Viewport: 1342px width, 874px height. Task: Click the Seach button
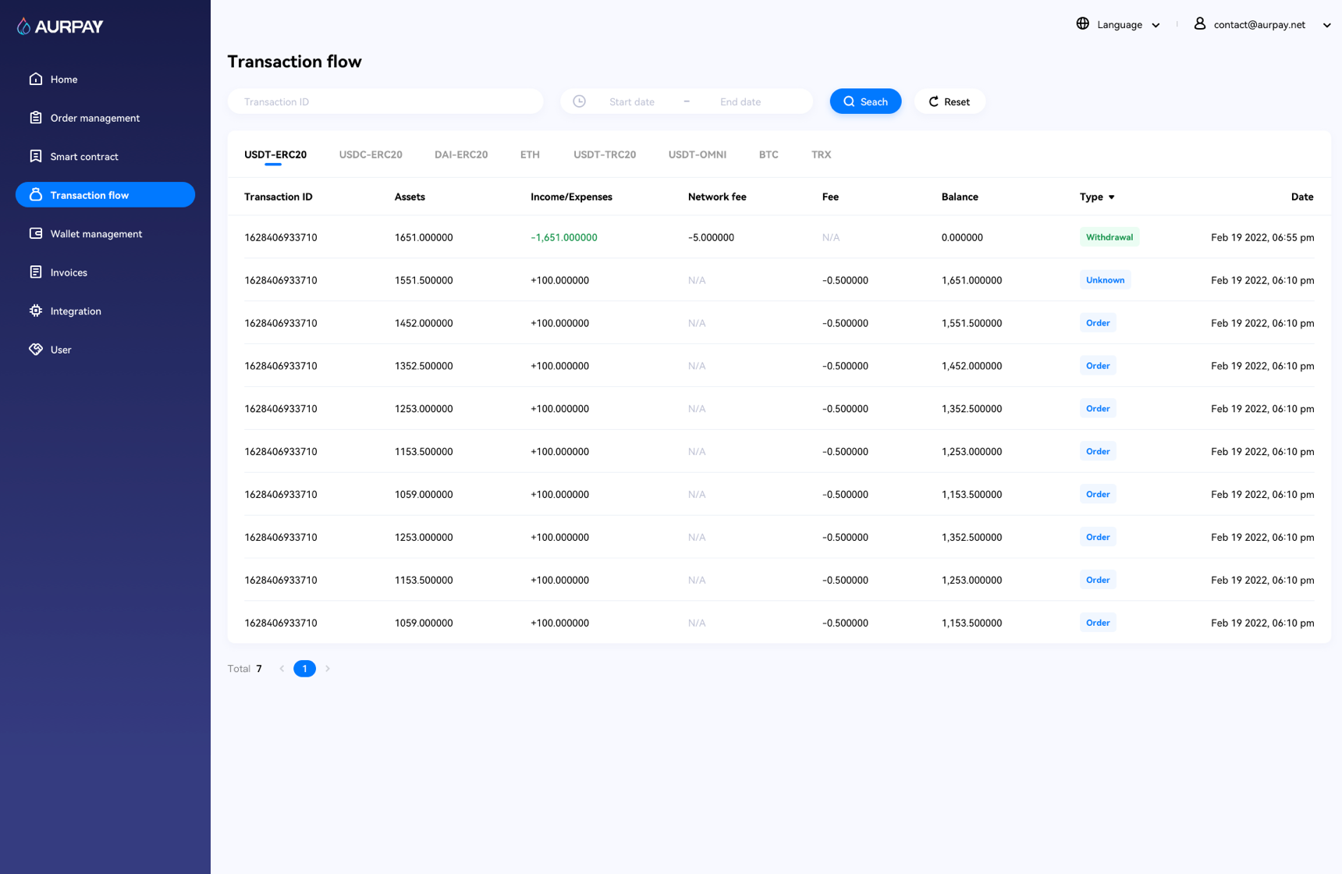pyautogui.click(x=865, y=101)
